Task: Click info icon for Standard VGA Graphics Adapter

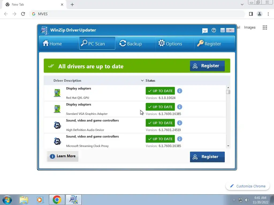Action: click(180, 107)
